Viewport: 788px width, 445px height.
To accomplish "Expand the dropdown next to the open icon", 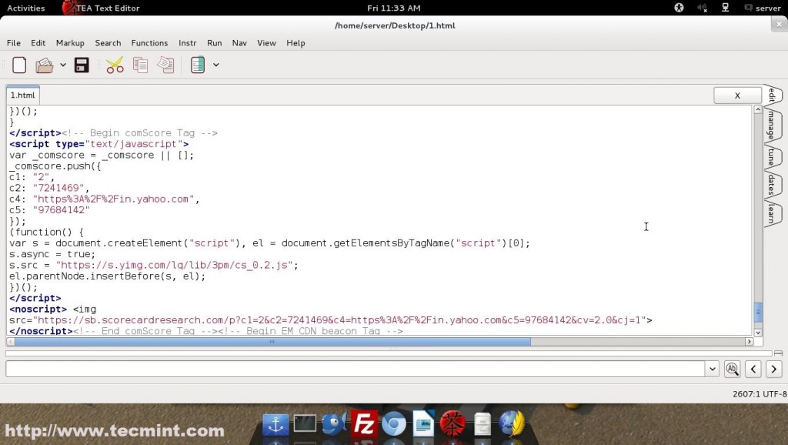I will pos(62,65).
